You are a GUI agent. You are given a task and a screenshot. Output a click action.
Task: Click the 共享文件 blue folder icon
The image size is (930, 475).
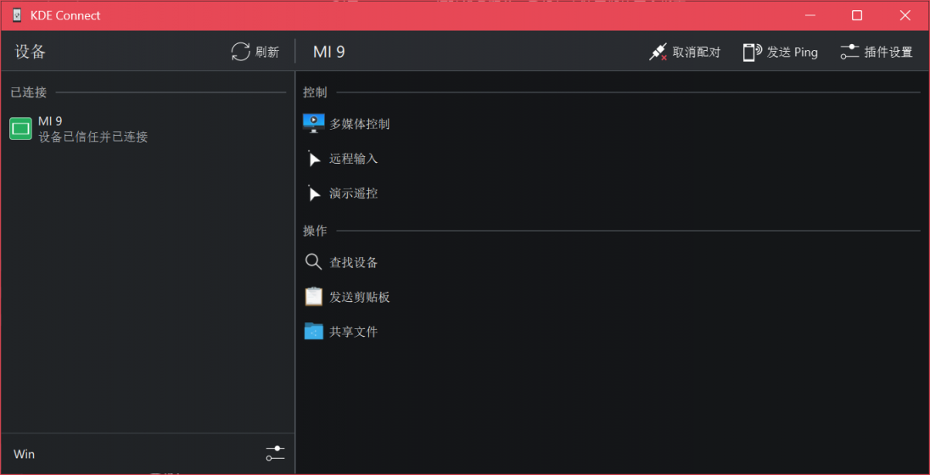click(314, 331)
